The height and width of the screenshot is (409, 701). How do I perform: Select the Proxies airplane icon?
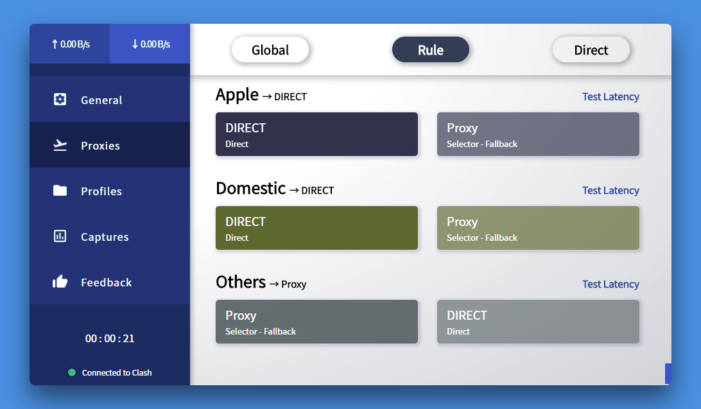click(60, 145)
